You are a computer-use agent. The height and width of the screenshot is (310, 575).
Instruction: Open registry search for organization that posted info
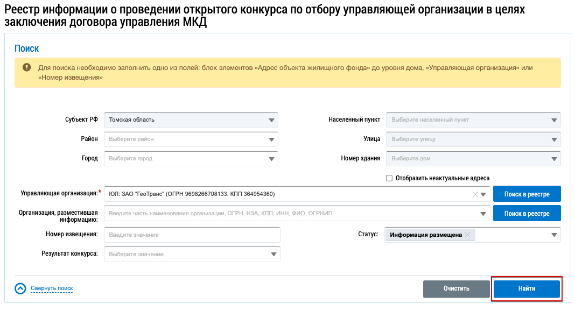coord(527,213)
